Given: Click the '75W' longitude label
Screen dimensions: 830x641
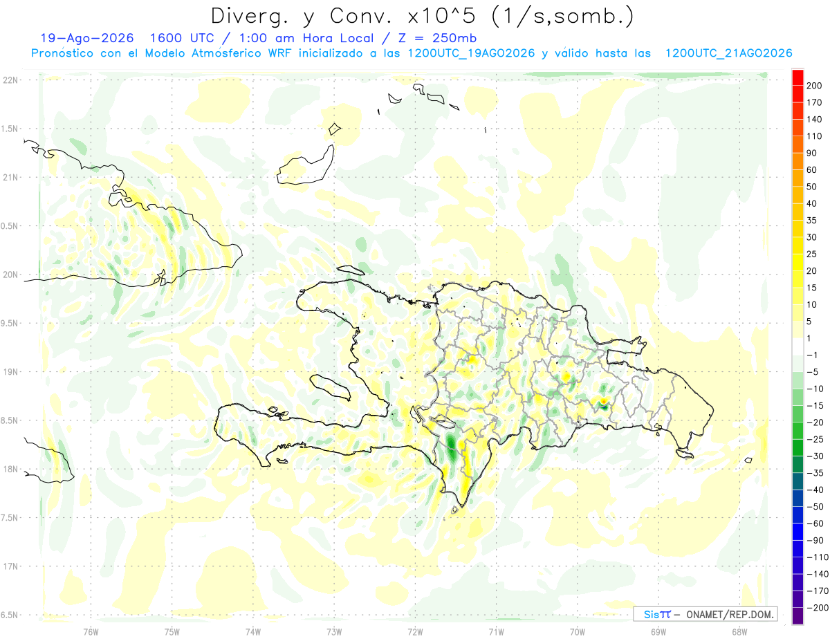Looking at the screenshot, I should click(172, 631).
